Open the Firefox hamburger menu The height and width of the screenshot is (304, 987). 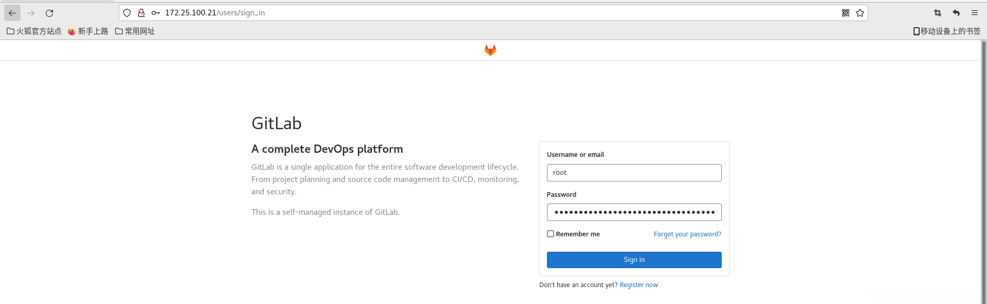975,13
